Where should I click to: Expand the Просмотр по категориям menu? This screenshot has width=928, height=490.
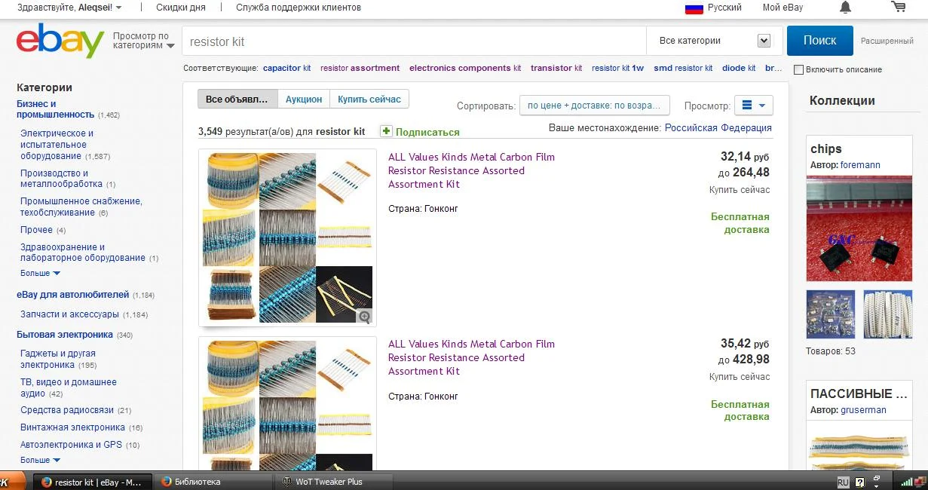pyautogui.click(x=143, y=41)
